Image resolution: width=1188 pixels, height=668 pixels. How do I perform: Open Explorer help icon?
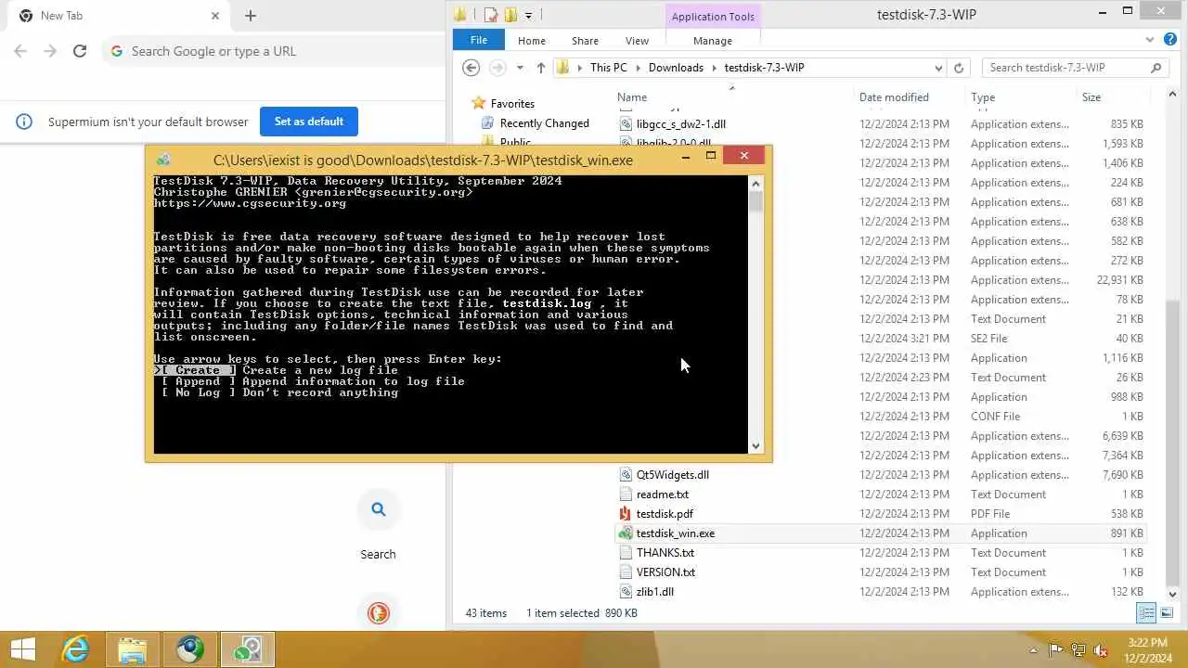[1170, 40]
